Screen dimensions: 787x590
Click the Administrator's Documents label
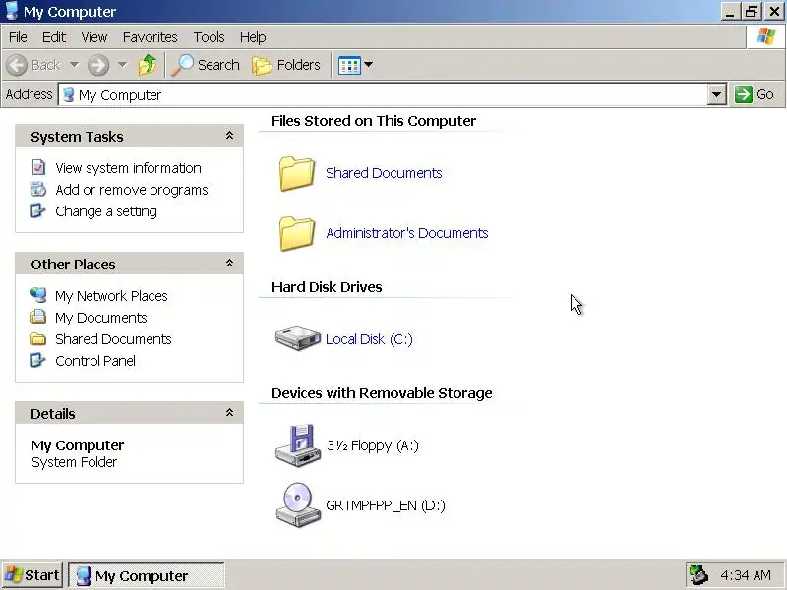pos(407,233)
